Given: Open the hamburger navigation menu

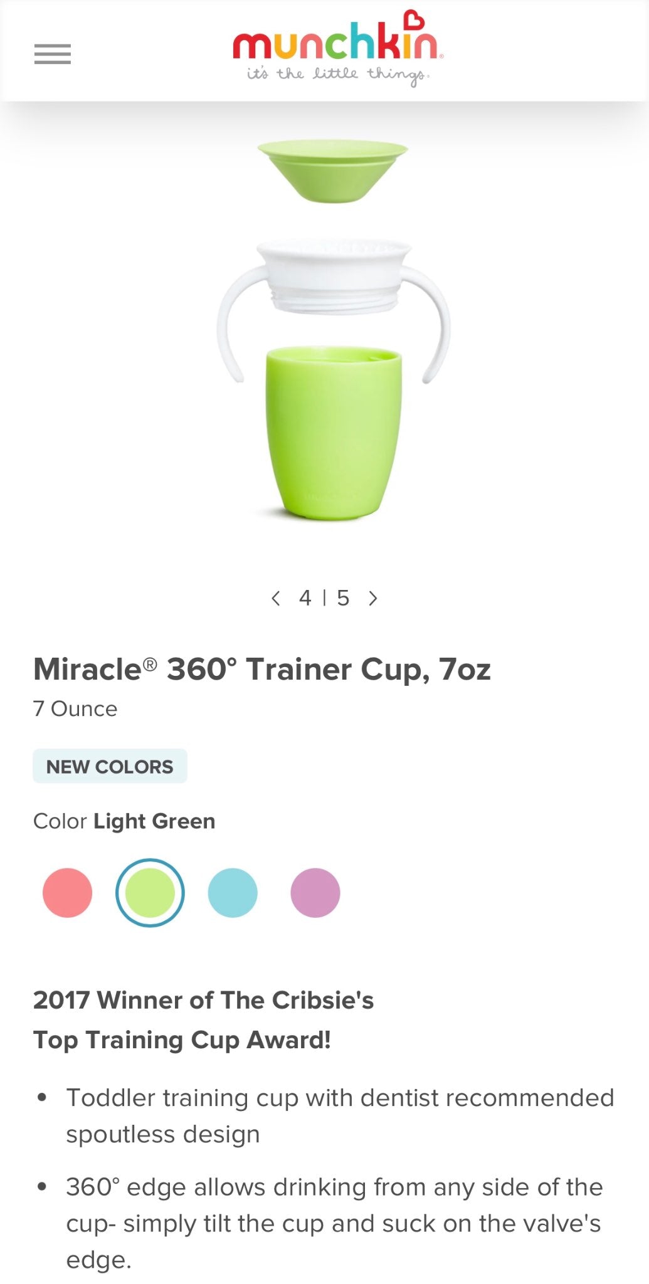Looking at the screenshot, I should (53, 55).
